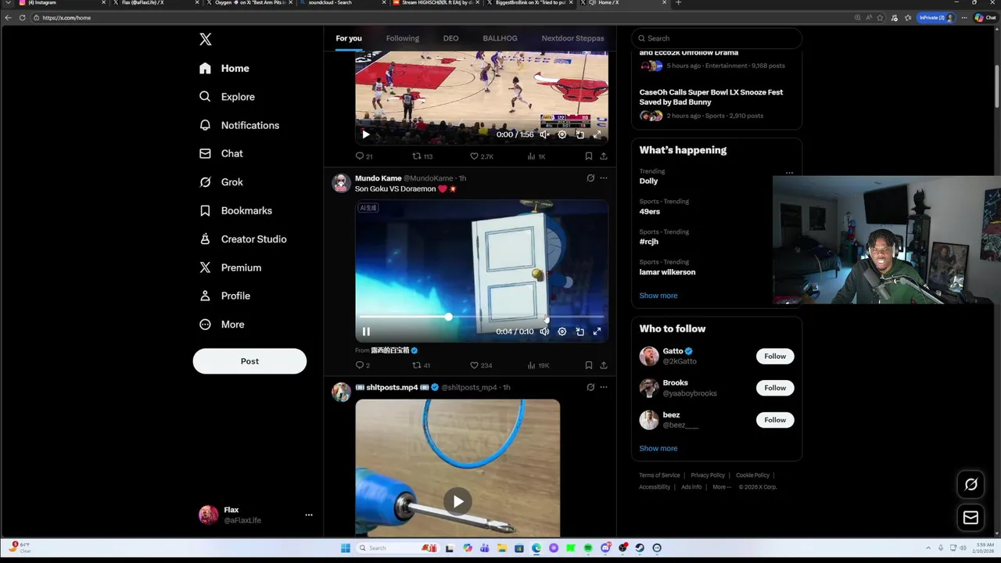Share the Mundo Kame post

pyautogui.click(x=603, y=365)
